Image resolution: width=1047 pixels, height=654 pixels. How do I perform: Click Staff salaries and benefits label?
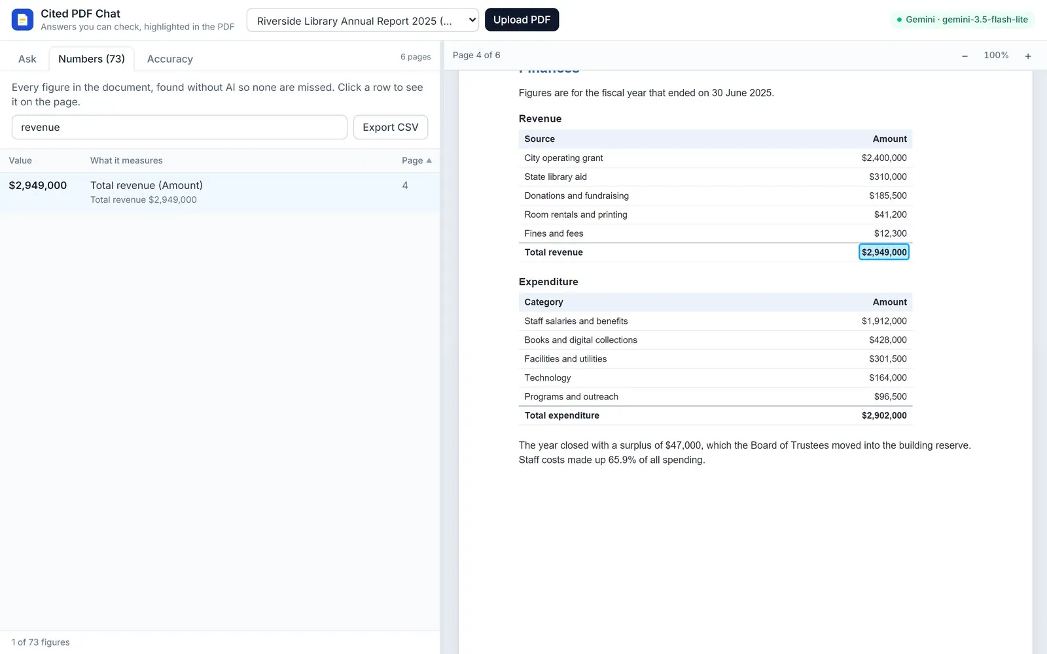pos(576,321)
